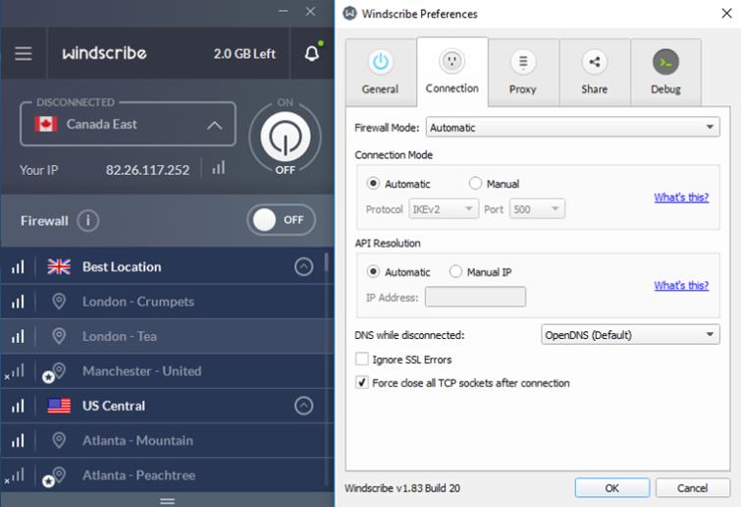
Task: Click the resize handle below server list
Action: [167, 500]
